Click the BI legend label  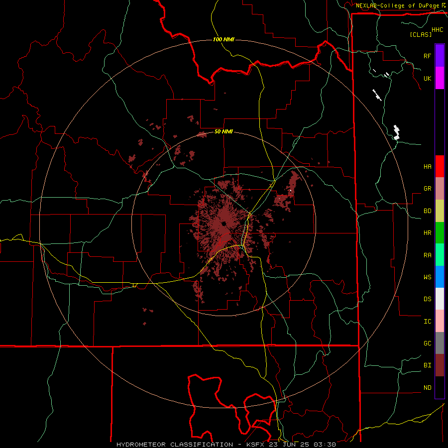(x=427, y=365)
